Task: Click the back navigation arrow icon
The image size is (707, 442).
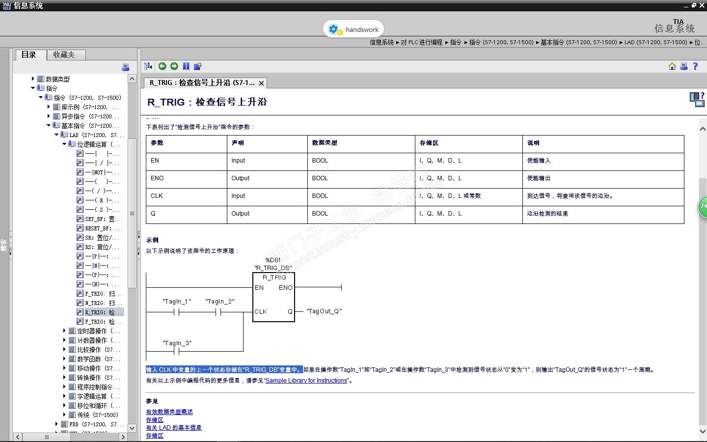Action: coord(163,66)
